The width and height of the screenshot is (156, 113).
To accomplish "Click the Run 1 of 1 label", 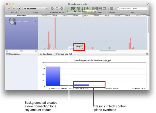I will [x=78, y=11].
